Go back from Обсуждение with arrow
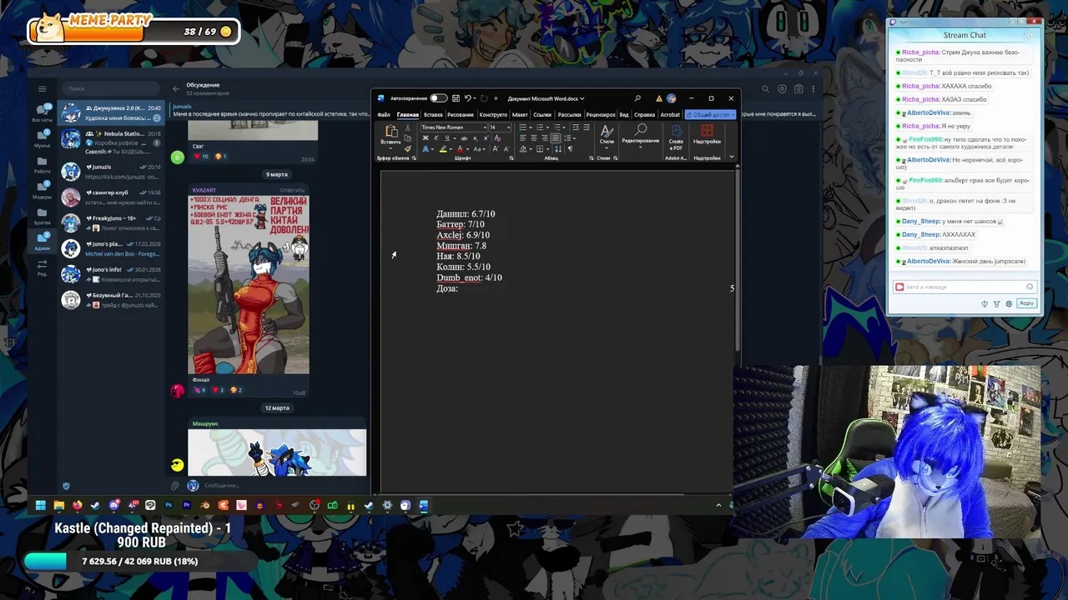Viewport: 1068px width, 600px height. tap(175, 88)
